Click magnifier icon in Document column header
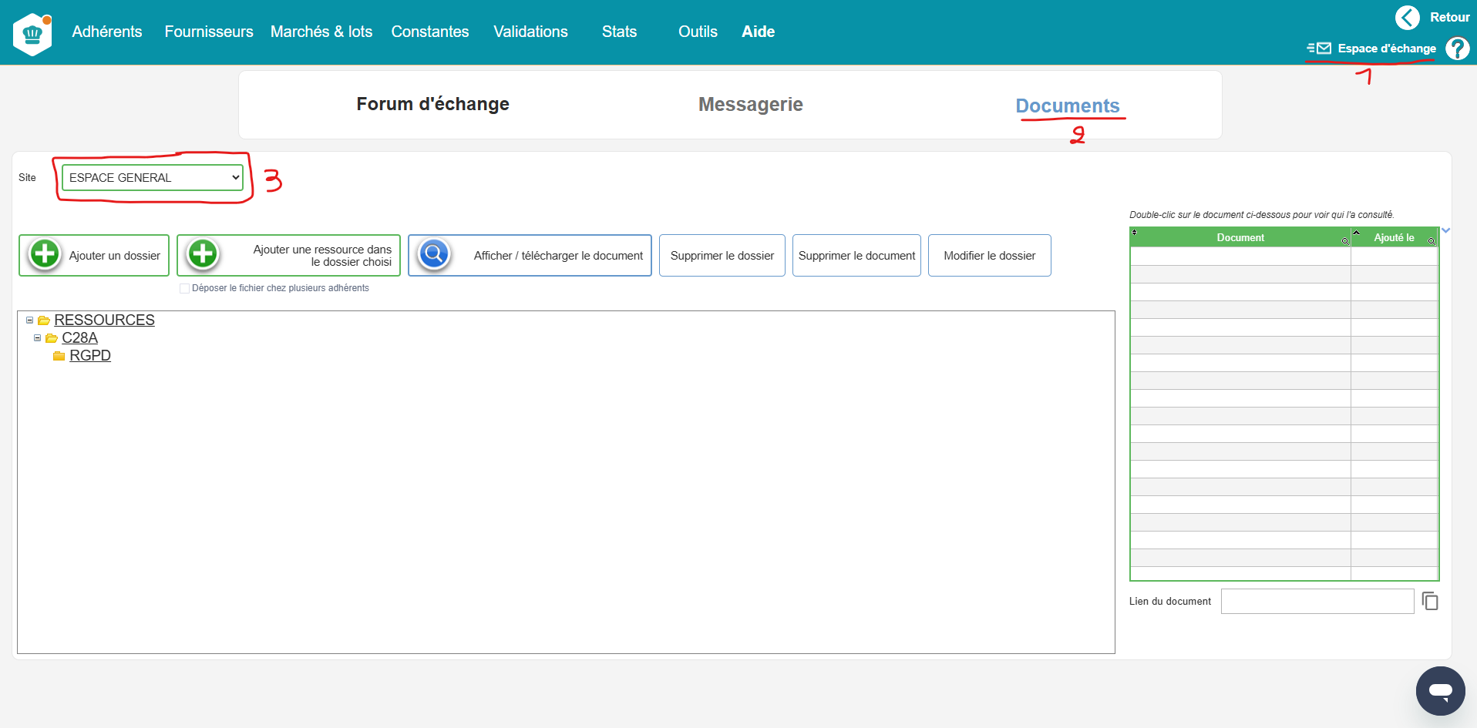The height and width of the screenshot is (728, 1477). [1345, 241]
